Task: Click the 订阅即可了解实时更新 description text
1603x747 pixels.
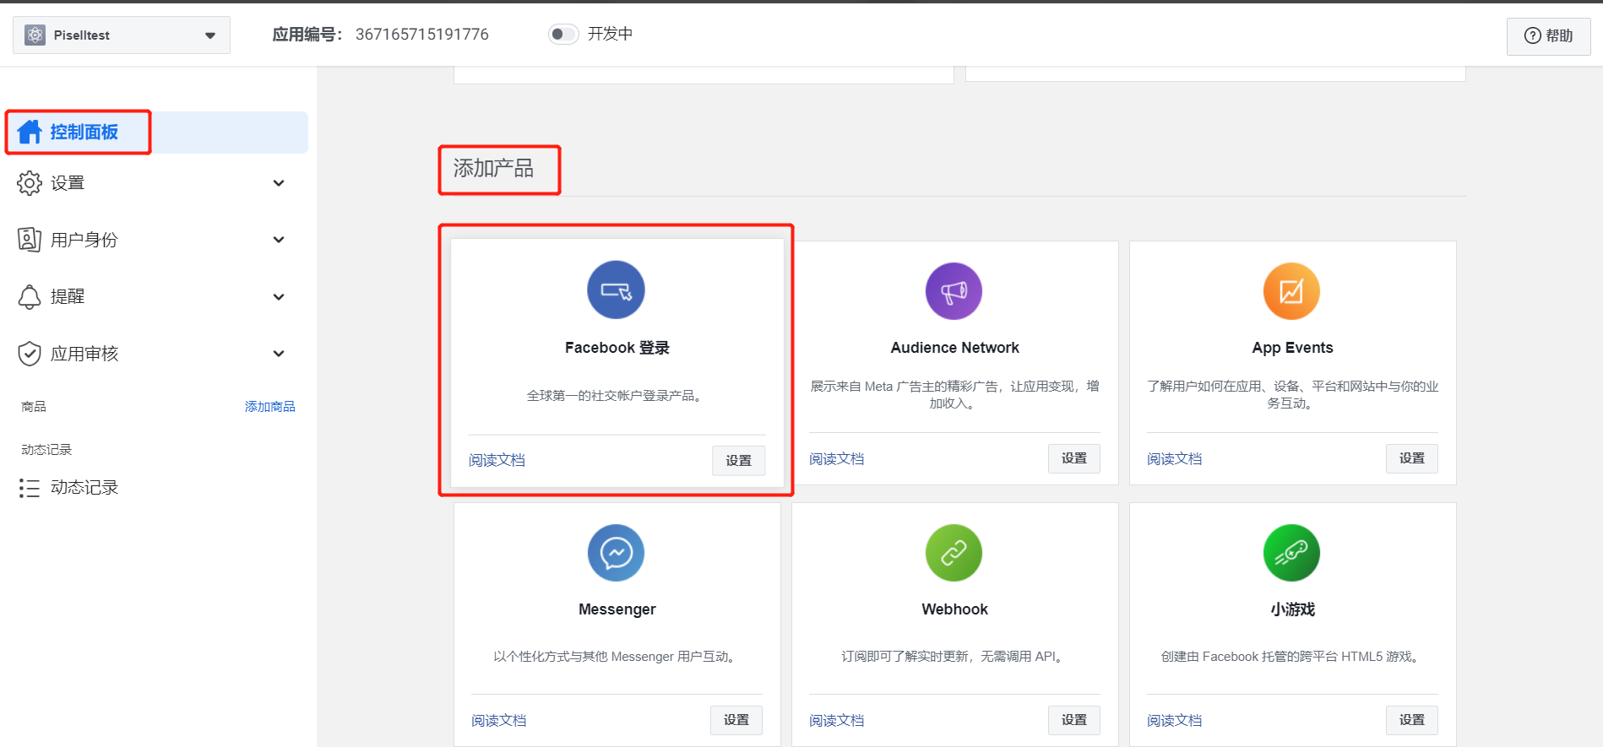Action: tap(954, 657)
